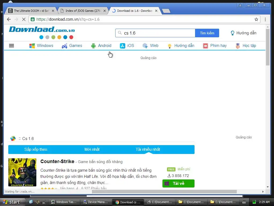
Task: Click the scroll down arrow of page
Action: [x=268, y=187]
